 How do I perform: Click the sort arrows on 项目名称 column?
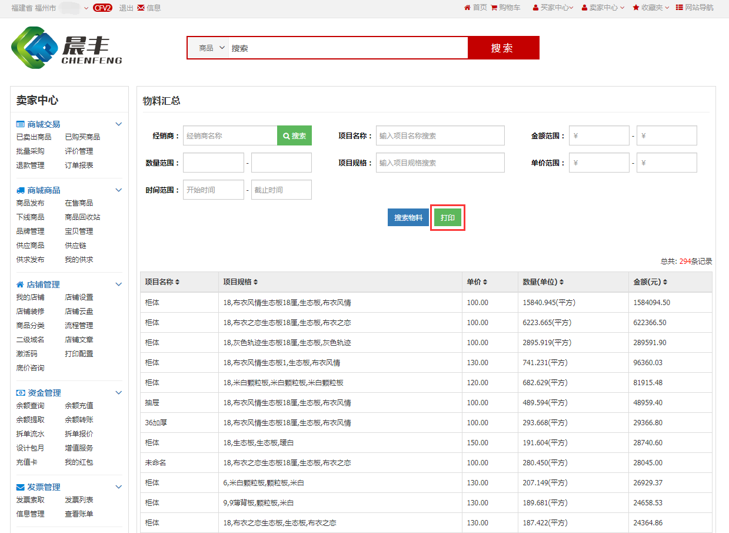(178, 282)
